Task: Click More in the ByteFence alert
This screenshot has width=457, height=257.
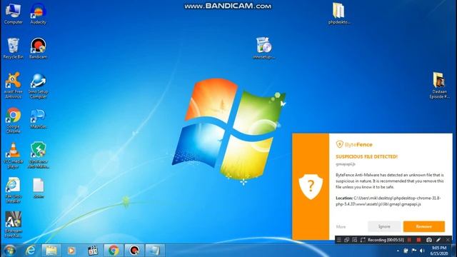Action: click(341, 227)
